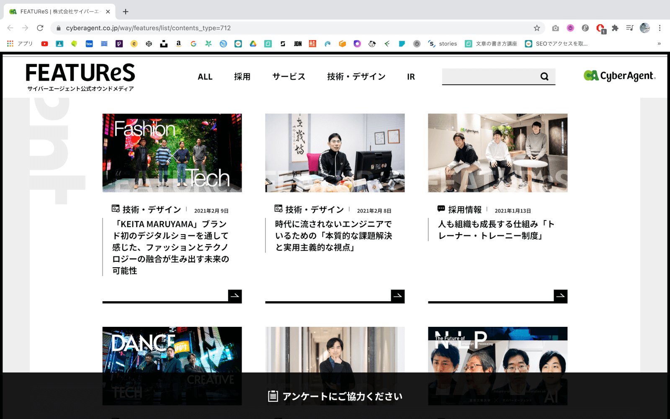
Task: Click the アンケートにご協力ください banner
Action: [x=335, y=396]
